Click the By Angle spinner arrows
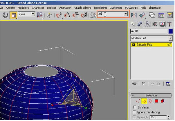Image resolution: width=175 pixels, height=121 pixels. point(169,117)
